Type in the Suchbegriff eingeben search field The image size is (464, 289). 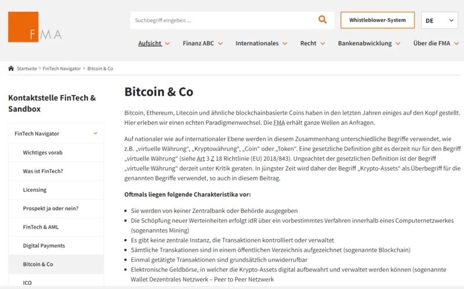click(223, 20)
